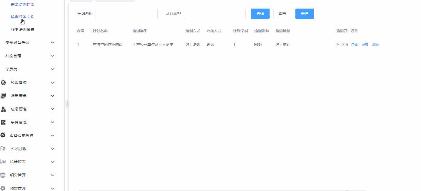Collapse the sidebar with the arrow handle
The image size is (421, 191).
pos(67,104)
